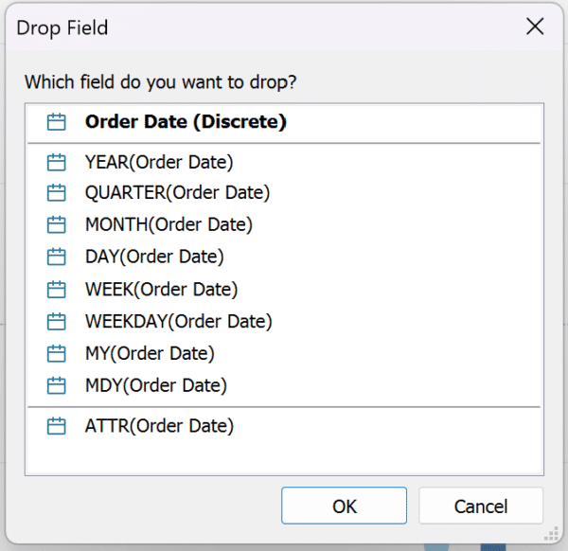Select MDY(Order Date) in the list
Screen dimensions: 568x551
(x=156, y=386)
